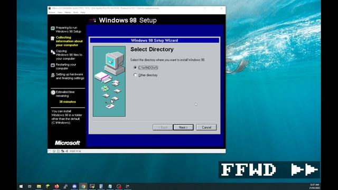
Task: Open Task View on the taskbar
Action: [x=30, y=186]
